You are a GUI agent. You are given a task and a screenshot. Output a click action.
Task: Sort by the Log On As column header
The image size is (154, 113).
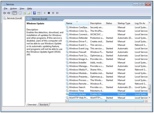coord(141,23)
